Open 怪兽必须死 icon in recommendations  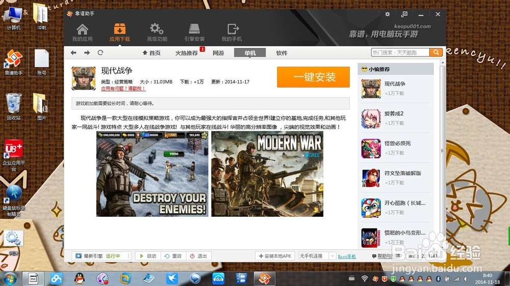(371, 149)
